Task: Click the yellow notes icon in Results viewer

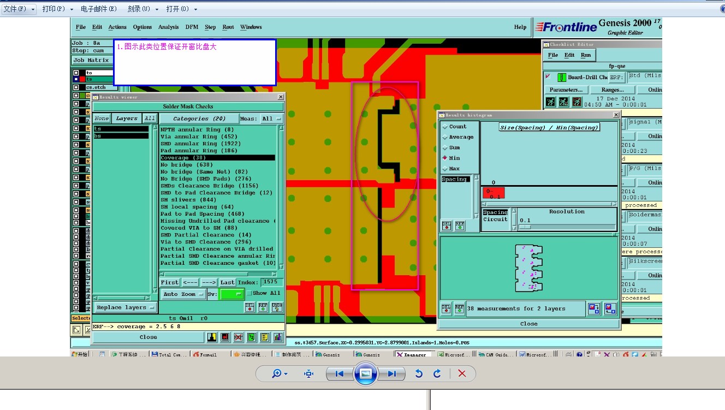Action: 265,337
